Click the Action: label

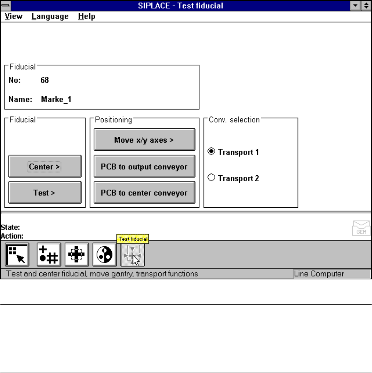(12, 236)
